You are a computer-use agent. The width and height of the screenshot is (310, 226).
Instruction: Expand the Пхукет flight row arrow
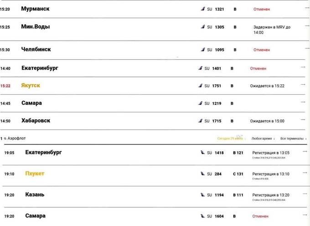[x=305, y=173]
